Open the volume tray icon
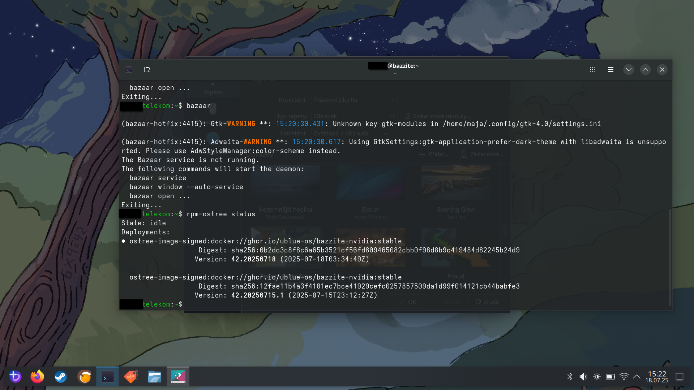 [583, 377]
